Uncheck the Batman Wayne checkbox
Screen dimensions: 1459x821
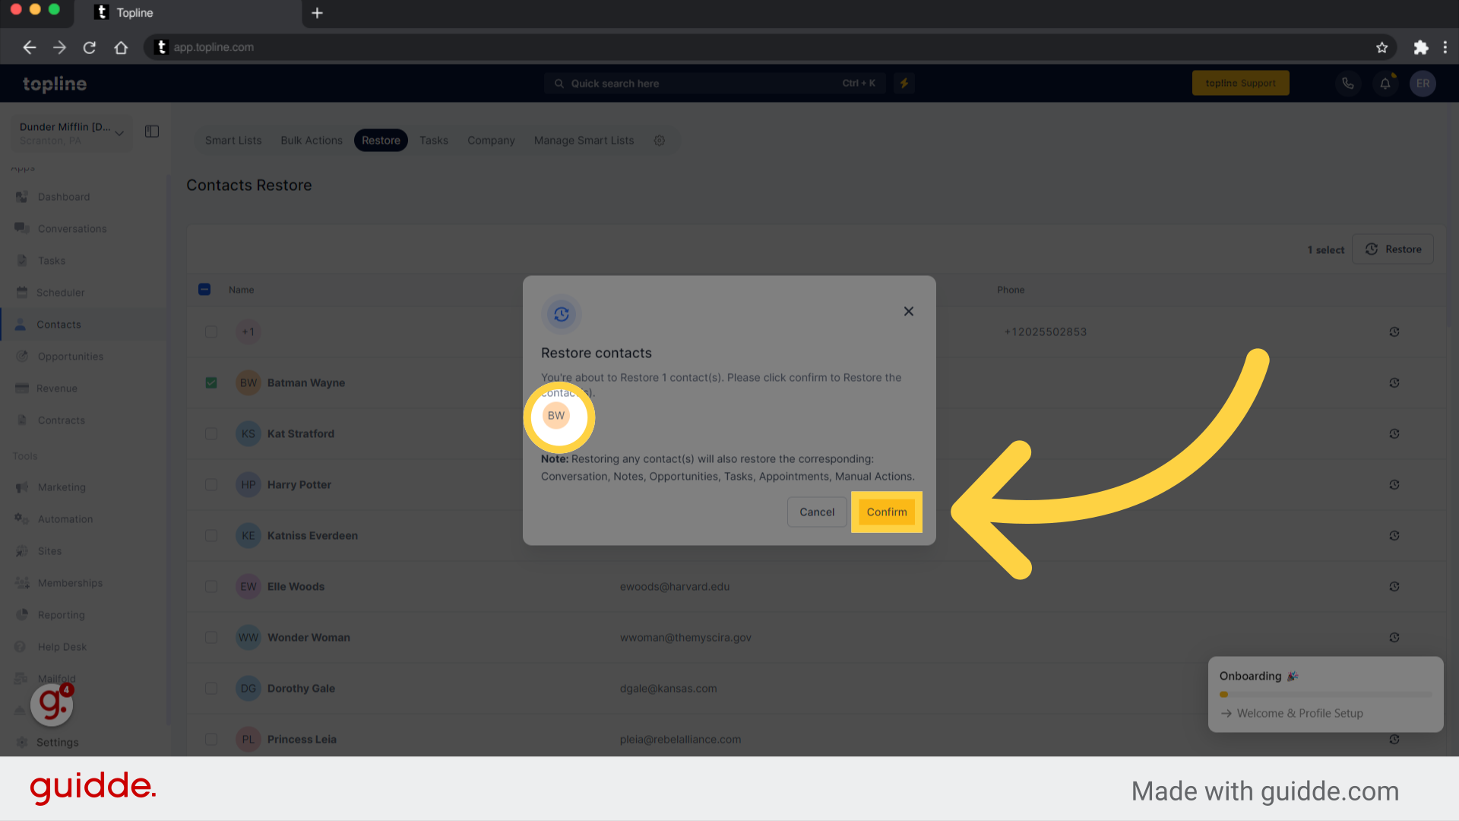[x=211, y=383]
